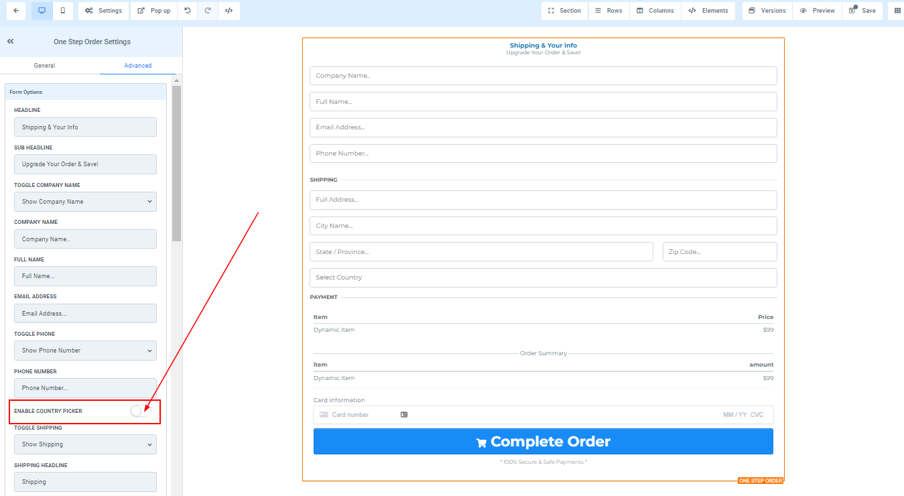Click the back arrow icon
The height and width of the screenshot is (496, 904).
coord(15,11)
